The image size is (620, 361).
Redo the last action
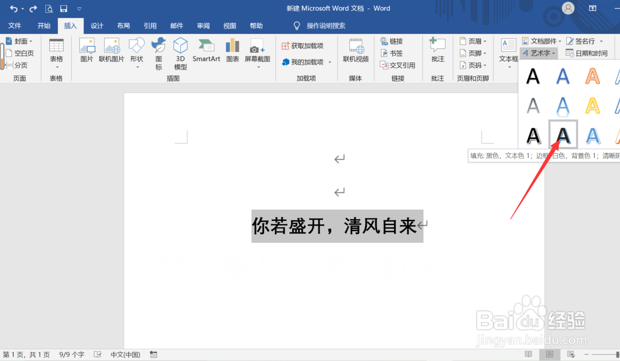(x=34, y=8)
